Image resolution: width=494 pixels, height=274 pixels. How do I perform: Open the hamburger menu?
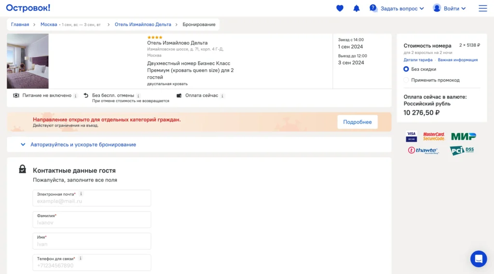point(482,8)
